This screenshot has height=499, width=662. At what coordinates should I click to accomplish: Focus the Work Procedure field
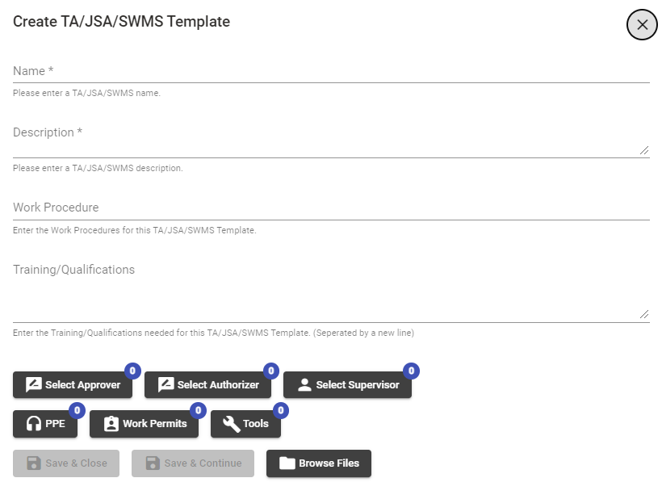click(x=331, y=208)
